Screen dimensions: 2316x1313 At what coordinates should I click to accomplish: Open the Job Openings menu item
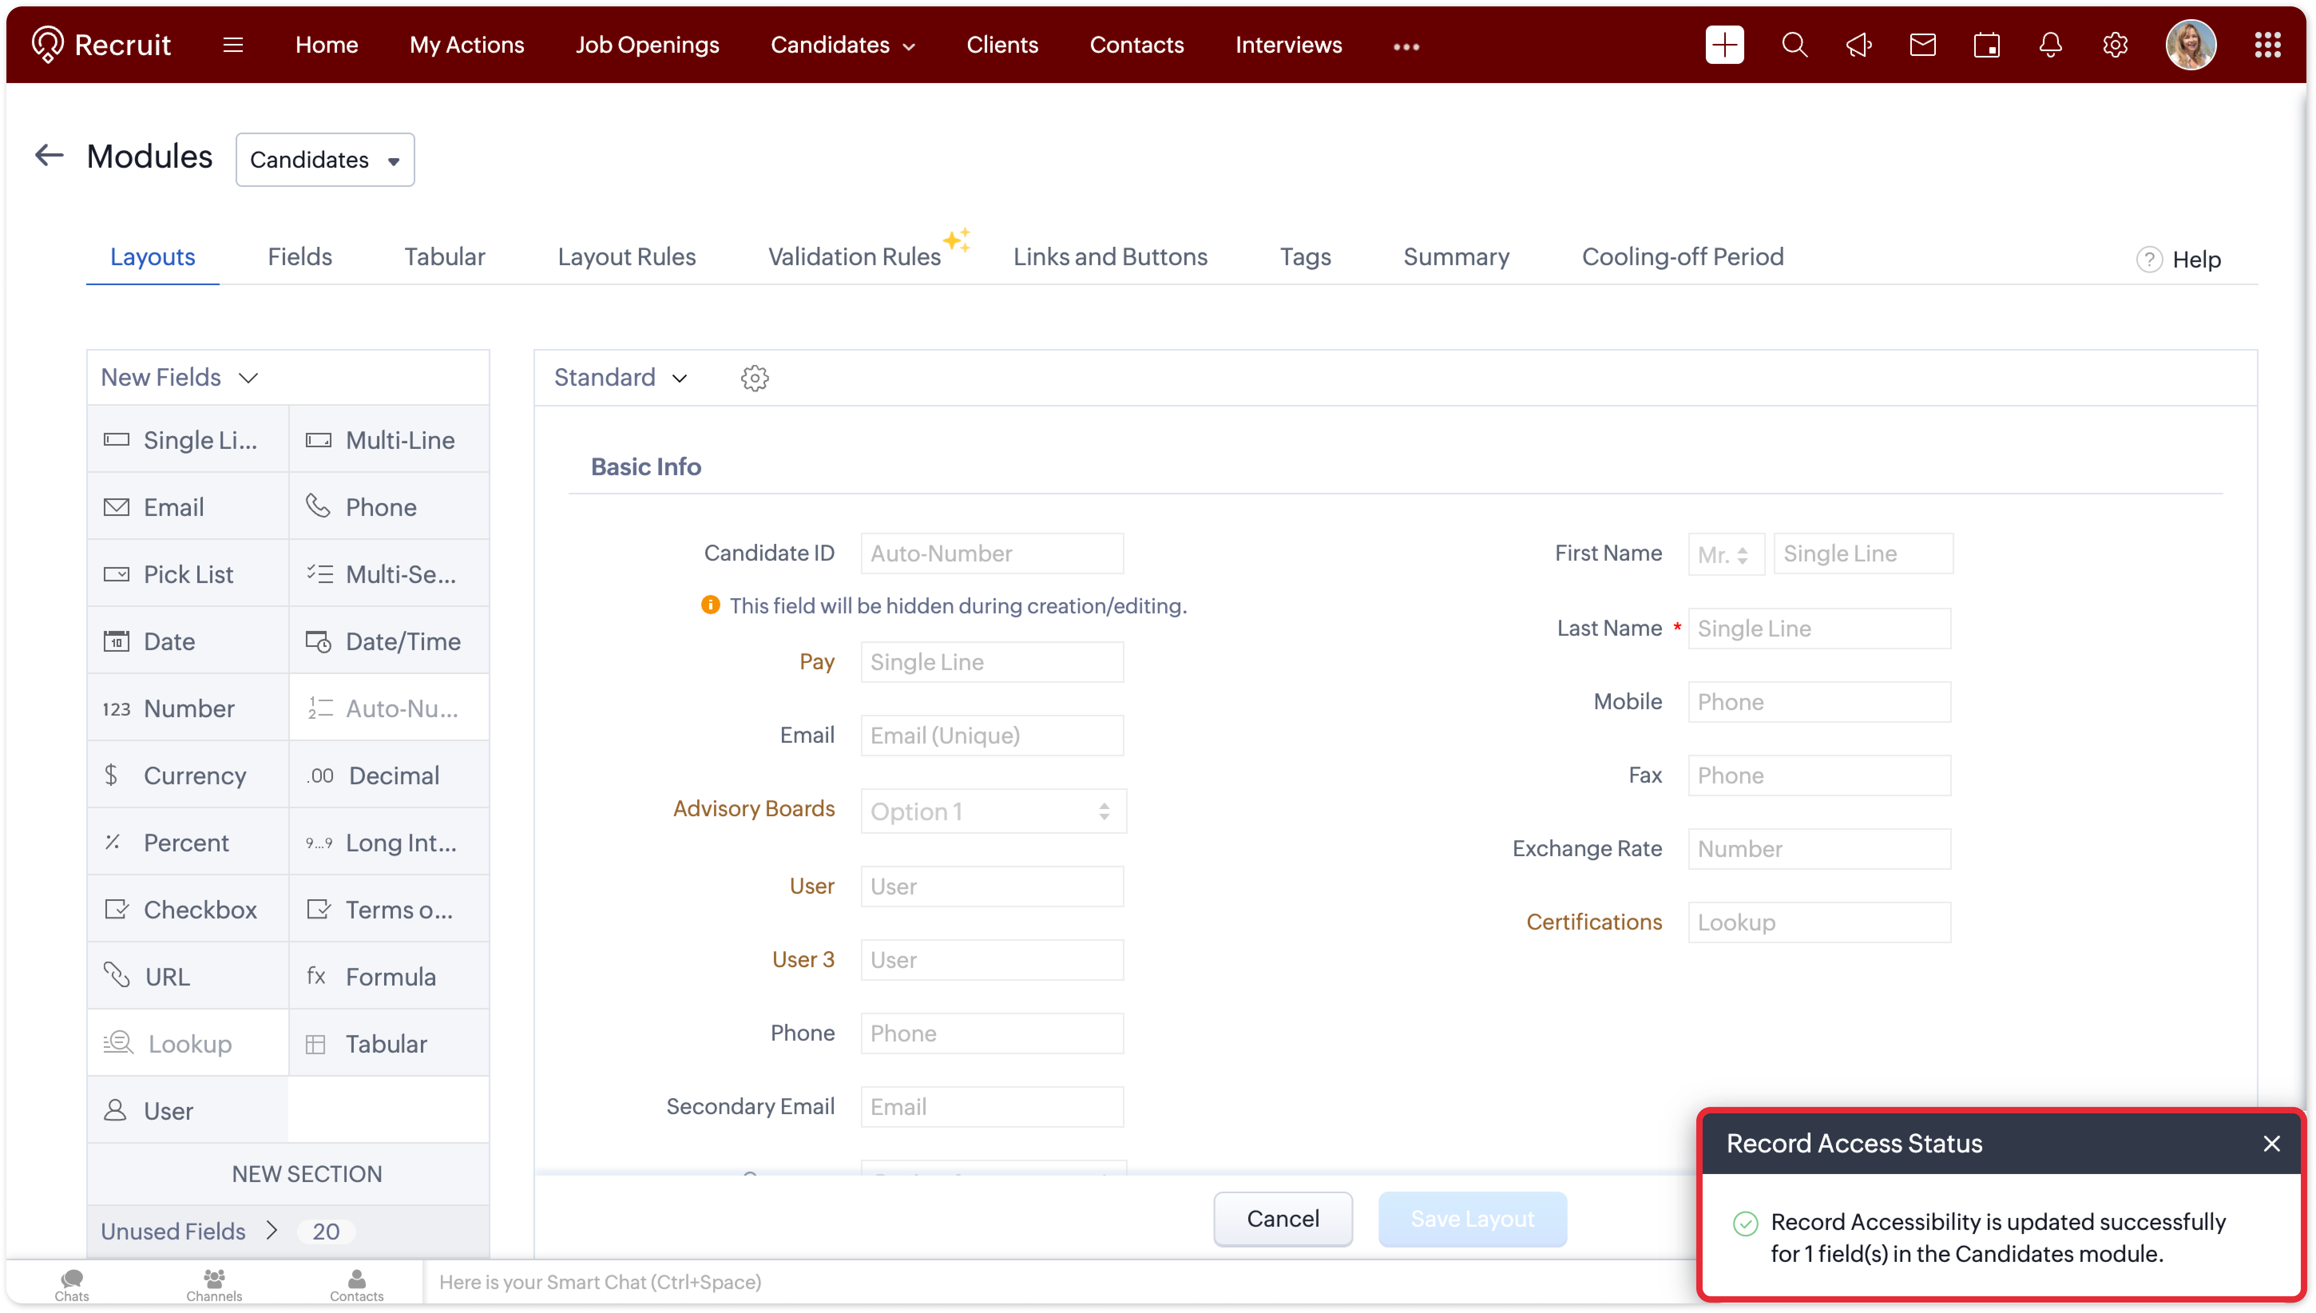point(646,45)
